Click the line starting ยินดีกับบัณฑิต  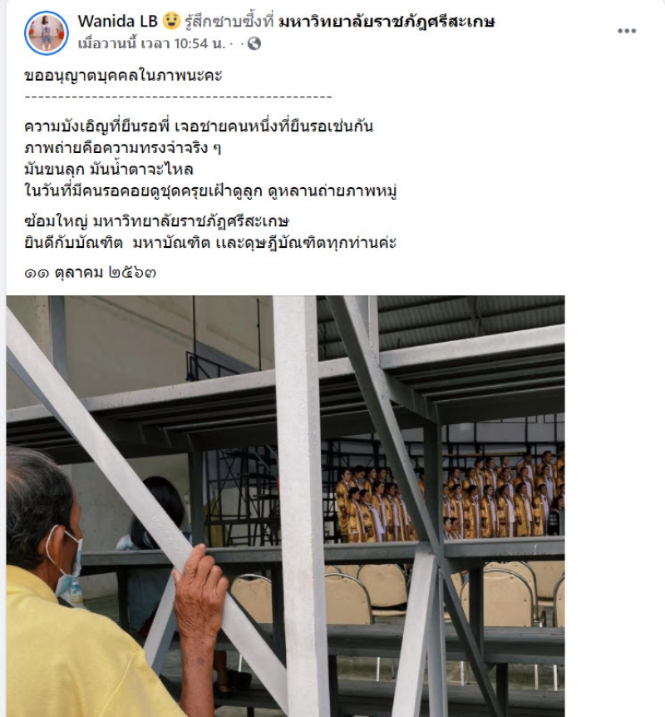pyautogui.click(x=210, y=243)
